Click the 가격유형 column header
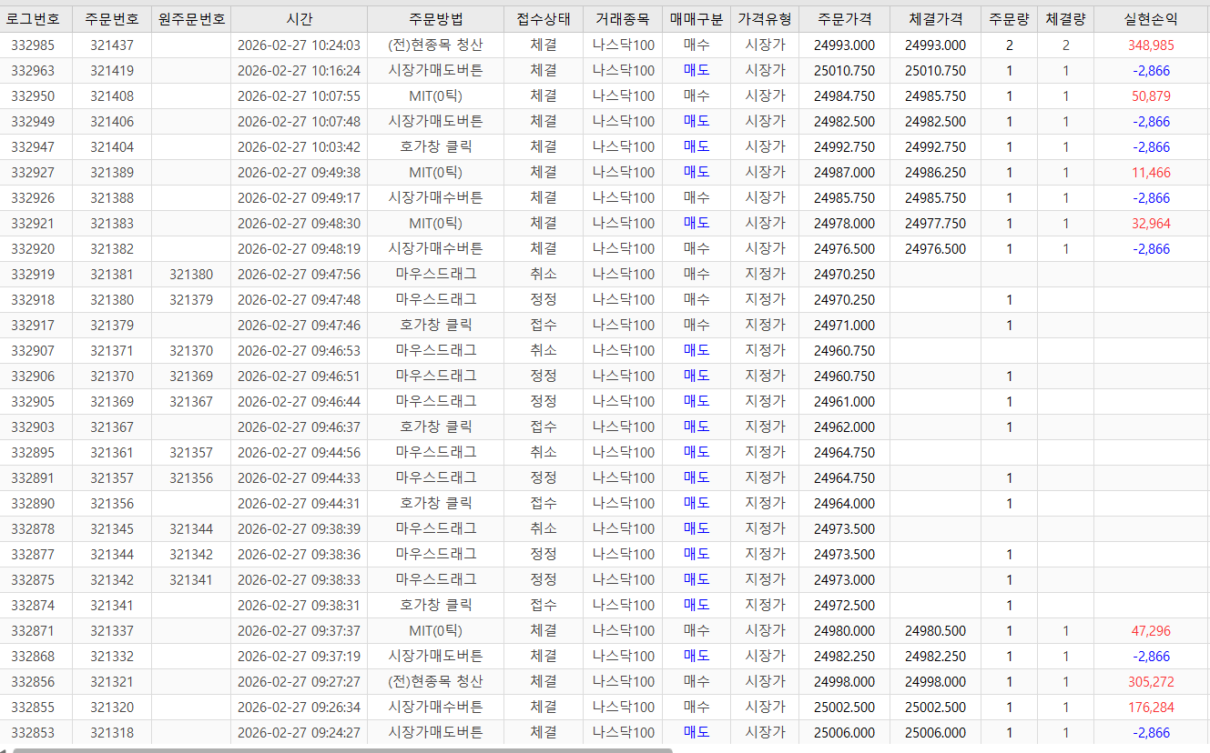The height and width of the screenshot is (753, 1210). (x=765, y=18)
